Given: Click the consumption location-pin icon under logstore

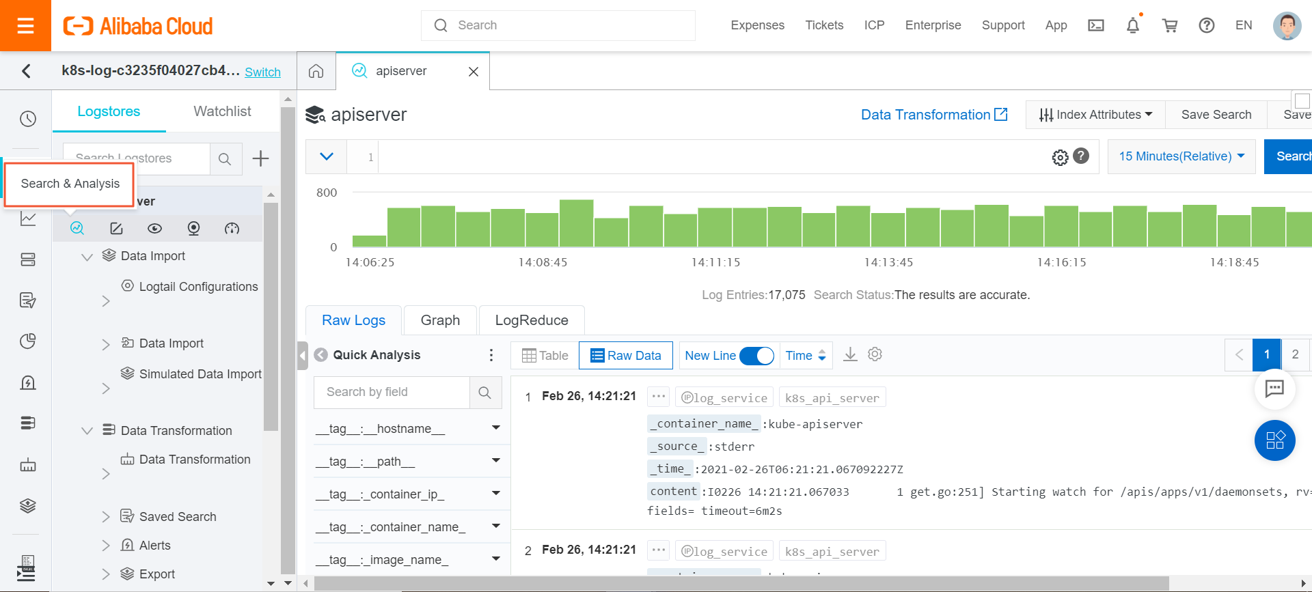Looking at the screenshot, I should (193, 228).
